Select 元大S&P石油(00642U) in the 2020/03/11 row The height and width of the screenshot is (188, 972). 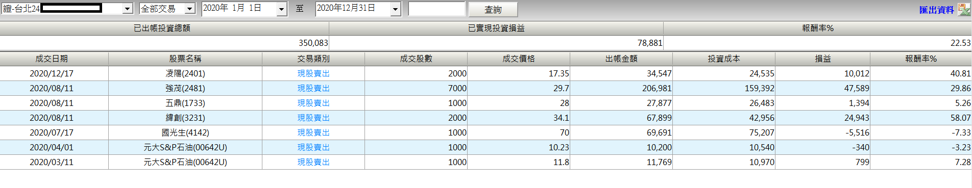(x=185, y=162)
